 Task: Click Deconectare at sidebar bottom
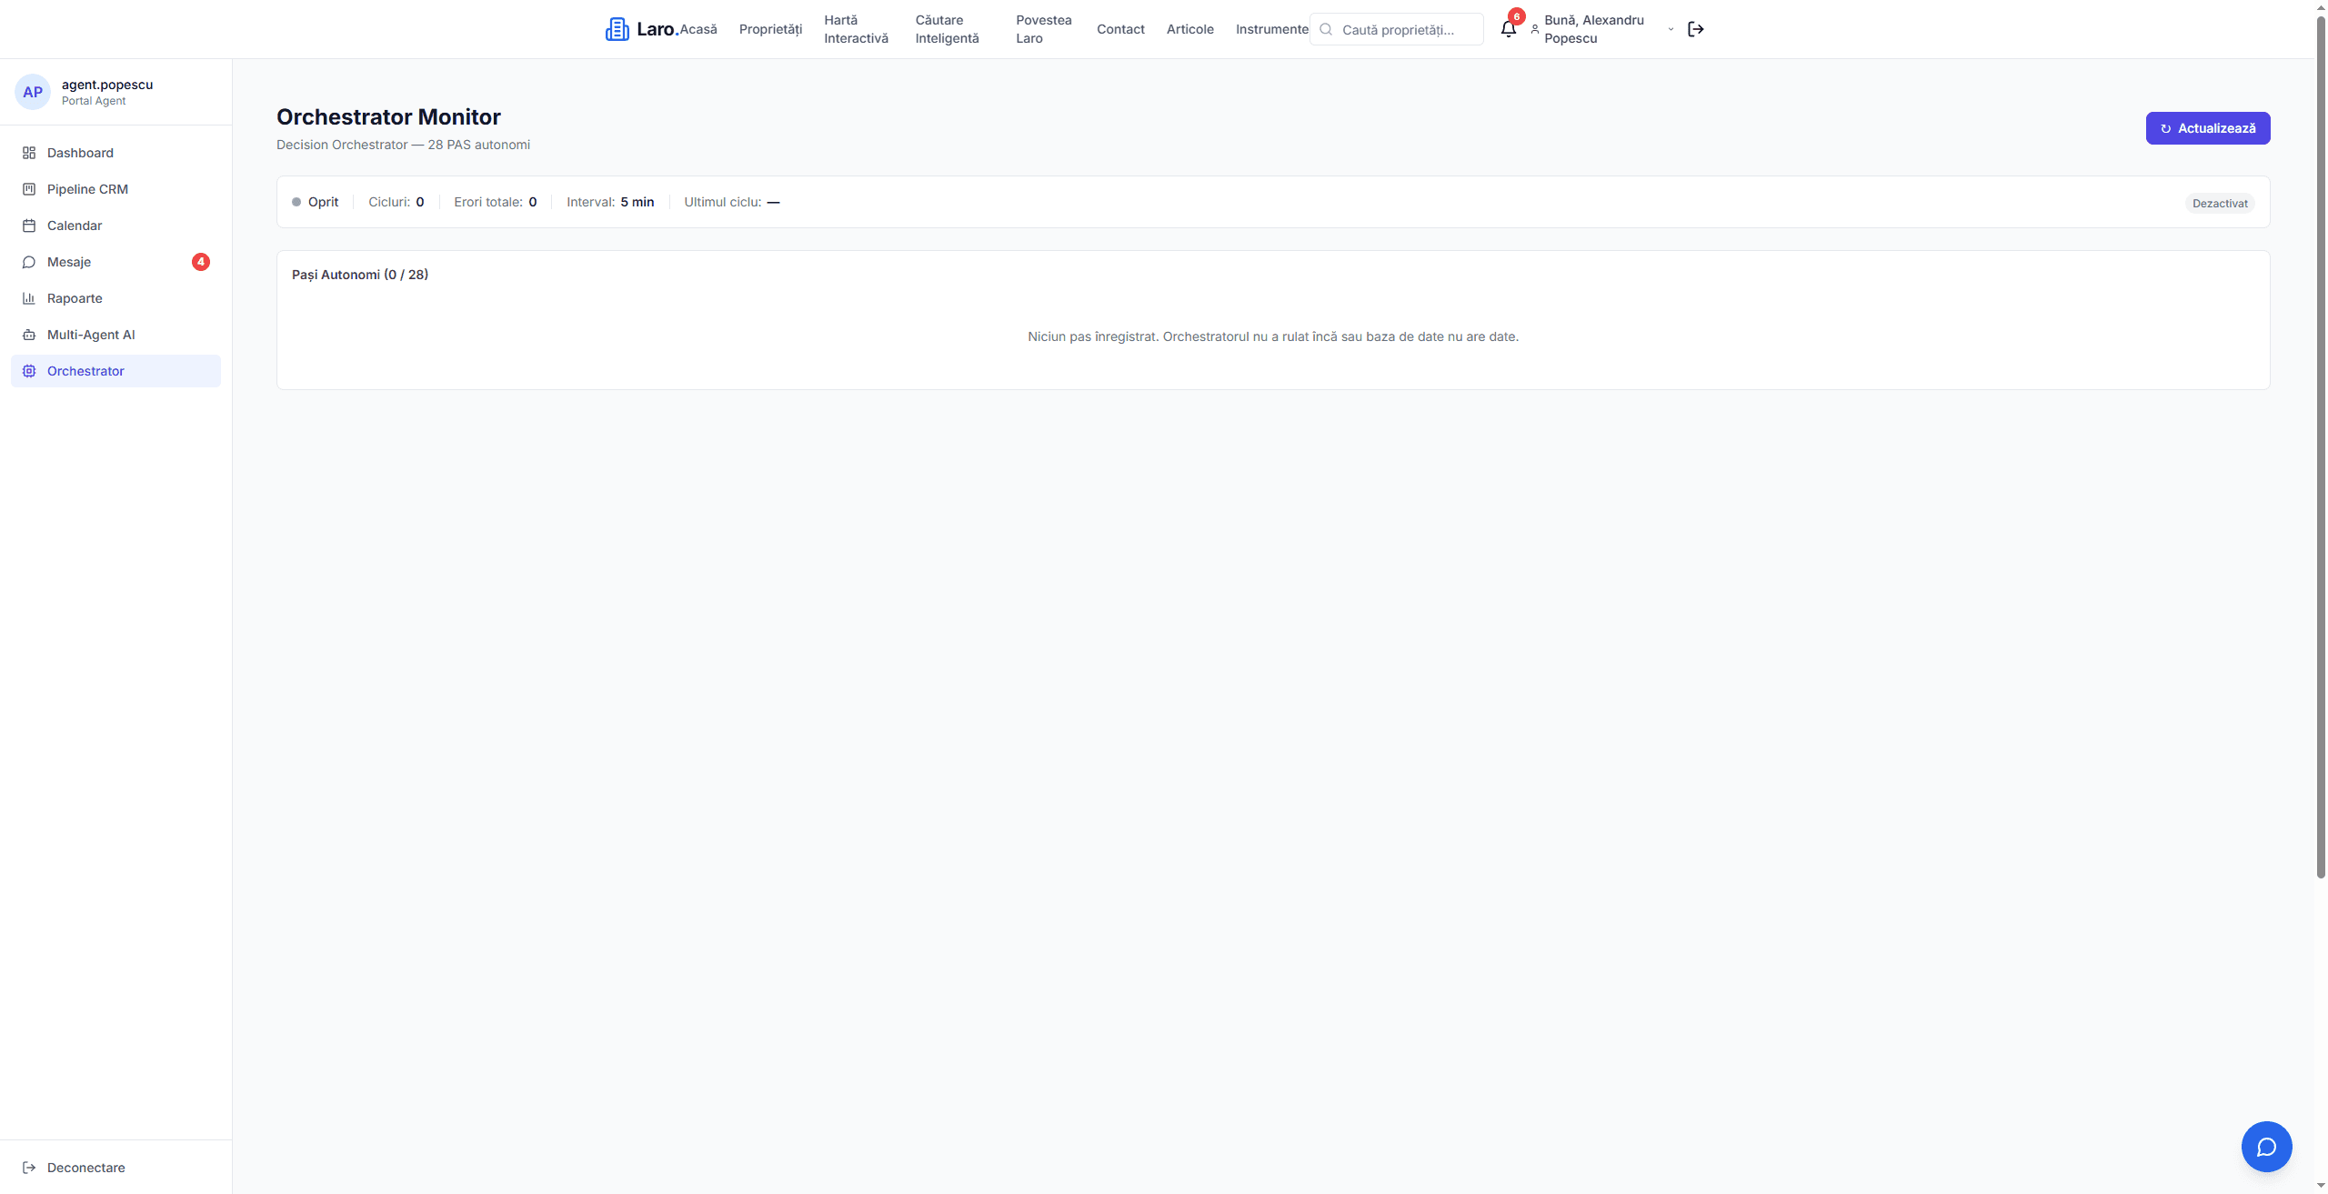(85, 1168)
